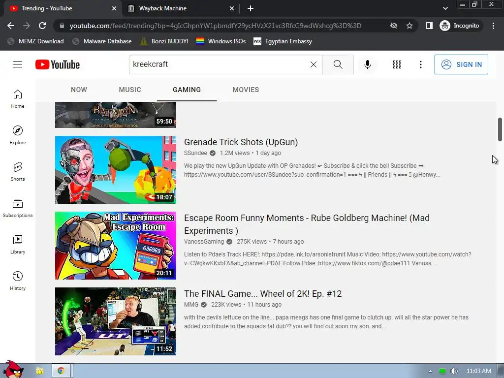Go forward in browser
This screenshot has width=504, height=378.
click(x=27, y=26)
